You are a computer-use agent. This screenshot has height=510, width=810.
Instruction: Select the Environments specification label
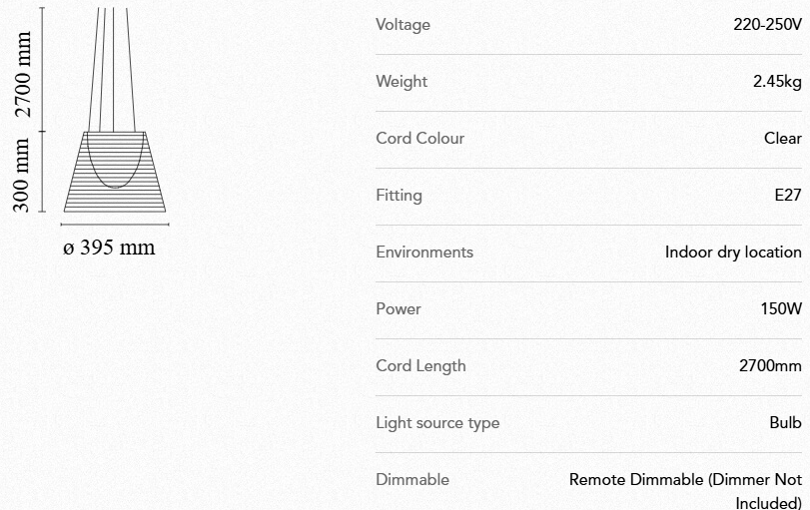424,253
